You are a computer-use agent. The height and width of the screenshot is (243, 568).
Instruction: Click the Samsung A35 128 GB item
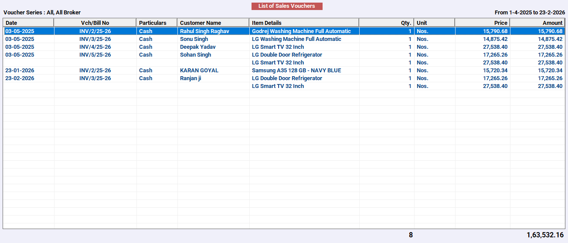296,71
